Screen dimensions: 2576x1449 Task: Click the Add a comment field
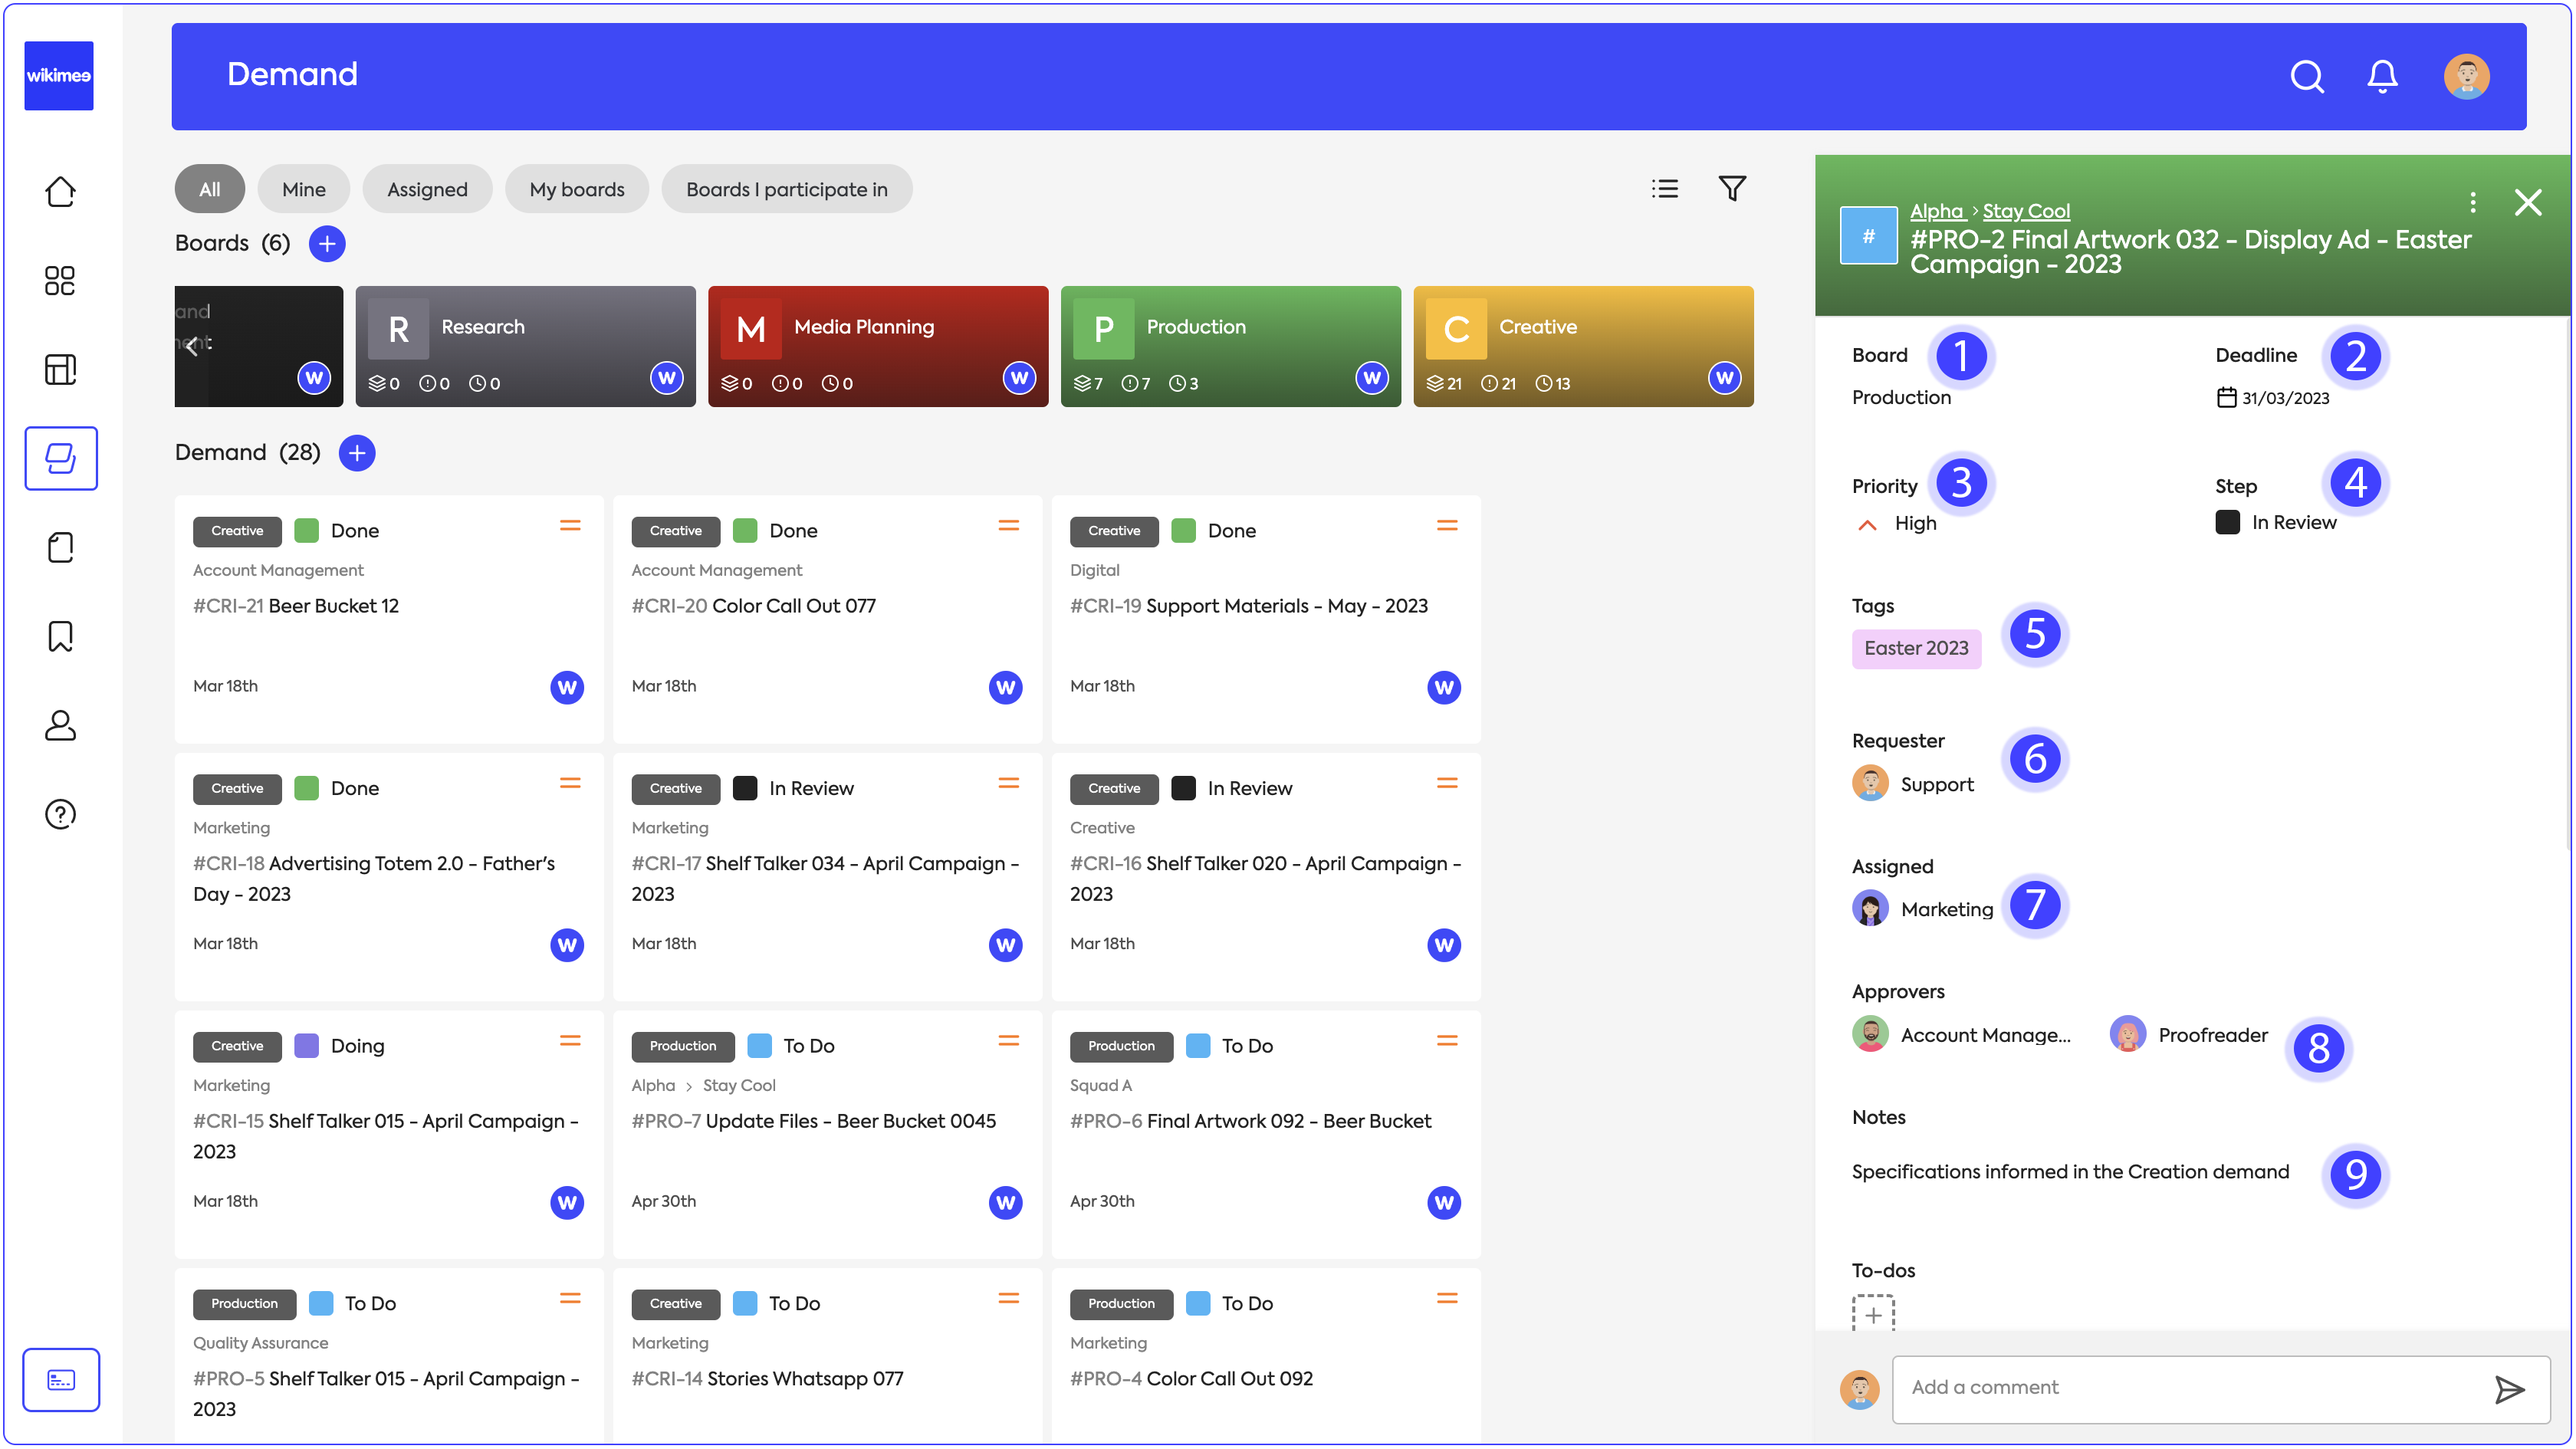[2190, 1388]
